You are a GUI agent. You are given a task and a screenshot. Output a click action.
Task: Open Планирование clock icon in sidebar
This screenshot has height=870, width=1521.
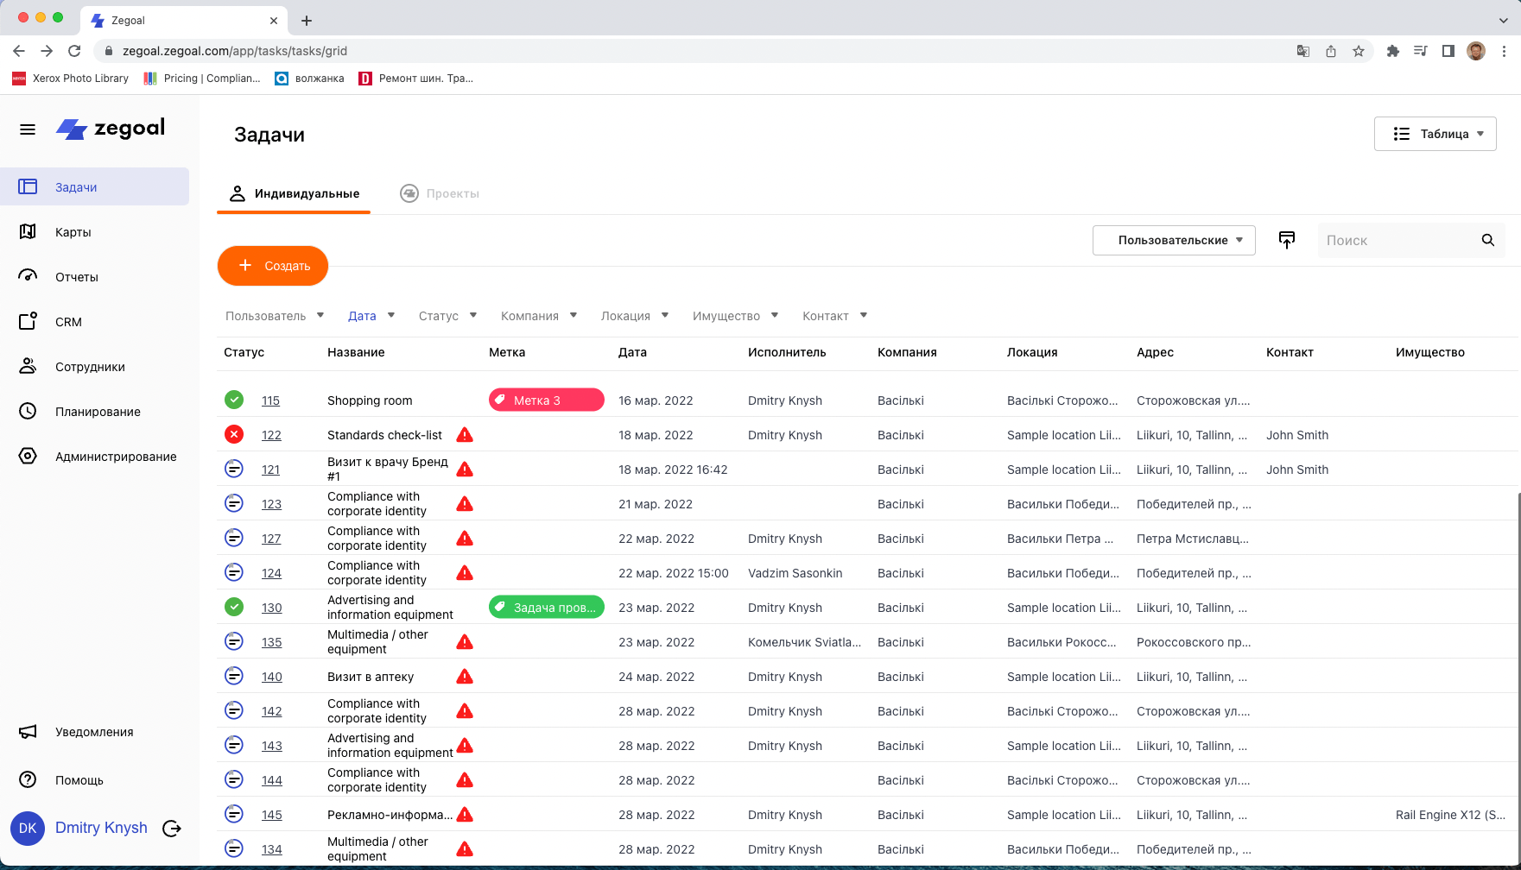(28, 412)
